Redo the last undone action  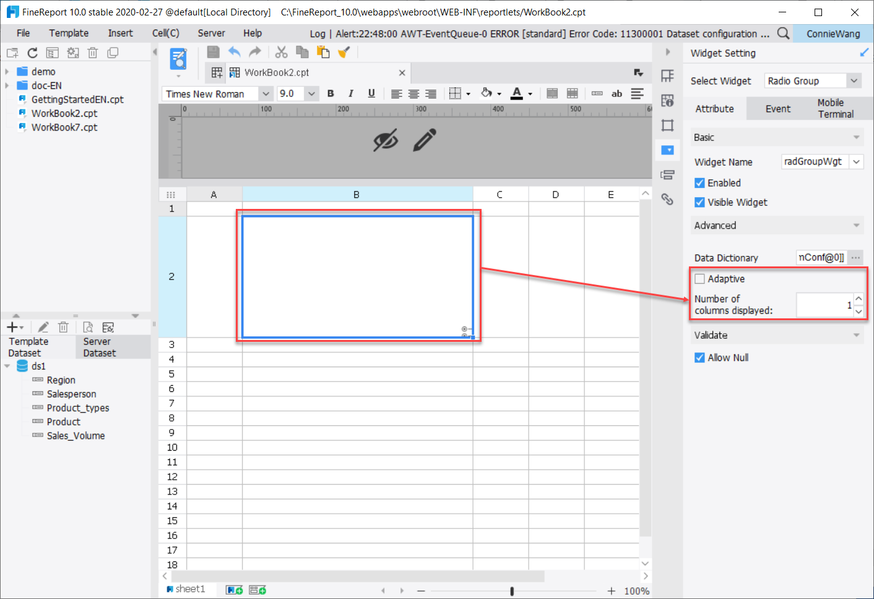[x=255, y=53]
